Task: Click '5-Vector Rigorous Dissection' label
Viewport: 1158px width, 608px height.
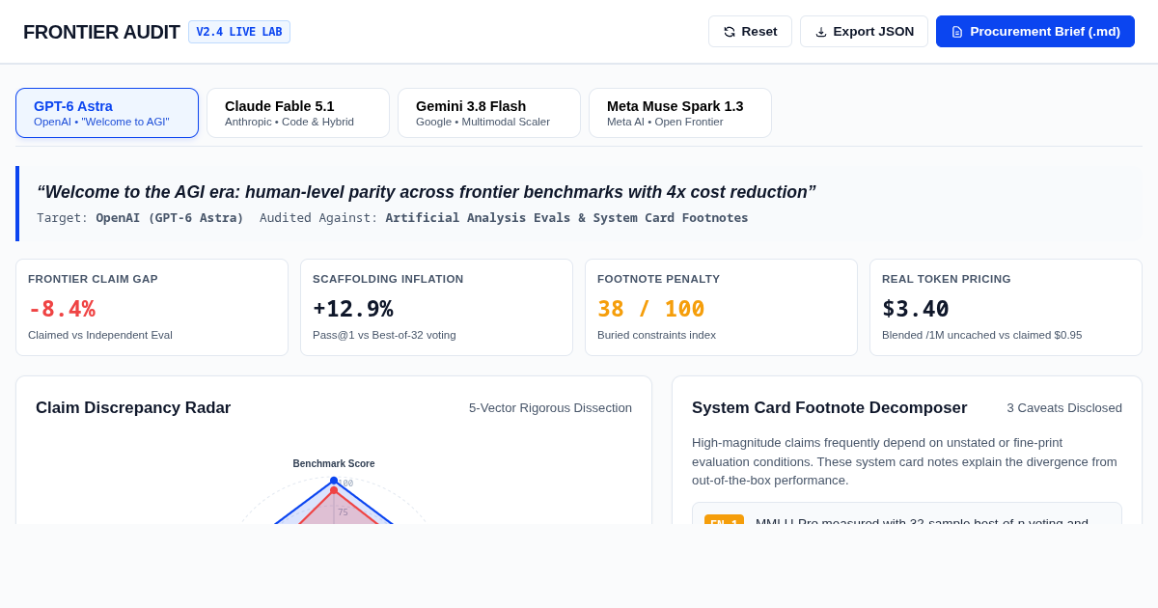Action: (x=550, y=408)
